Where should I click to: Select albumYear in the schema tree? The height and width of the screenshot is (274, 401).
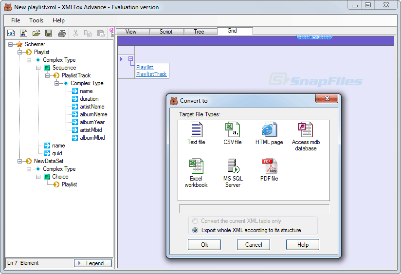click(x=92, y=122)
